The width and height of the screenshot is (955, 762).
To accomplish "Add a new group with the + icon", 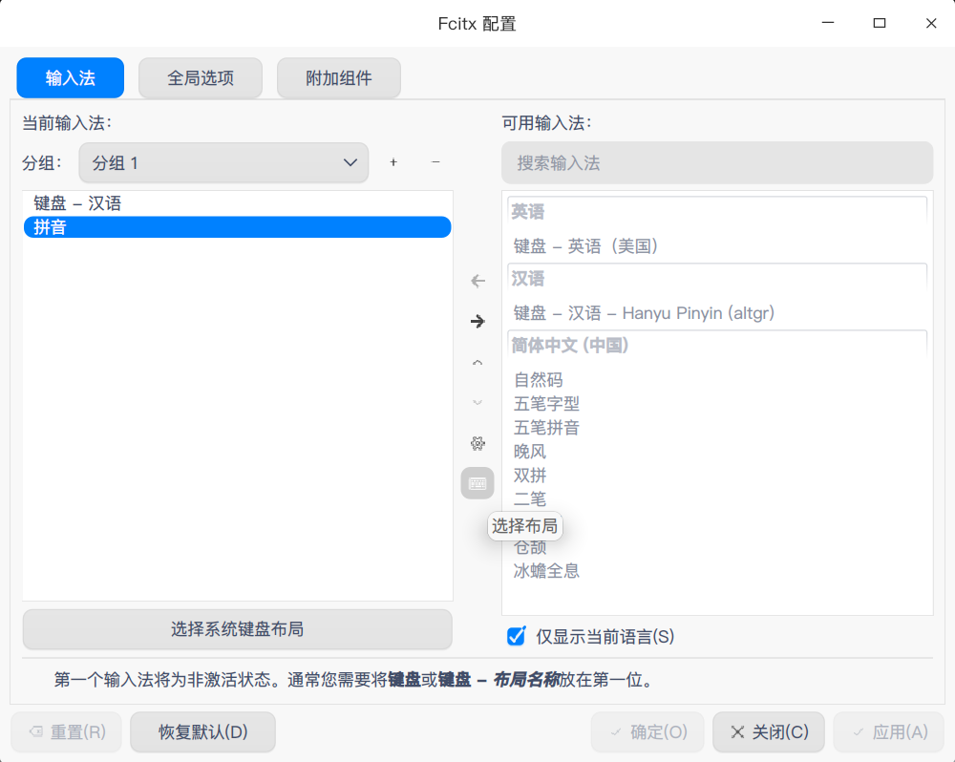I will pyautogui.click(x=393, y=162).
